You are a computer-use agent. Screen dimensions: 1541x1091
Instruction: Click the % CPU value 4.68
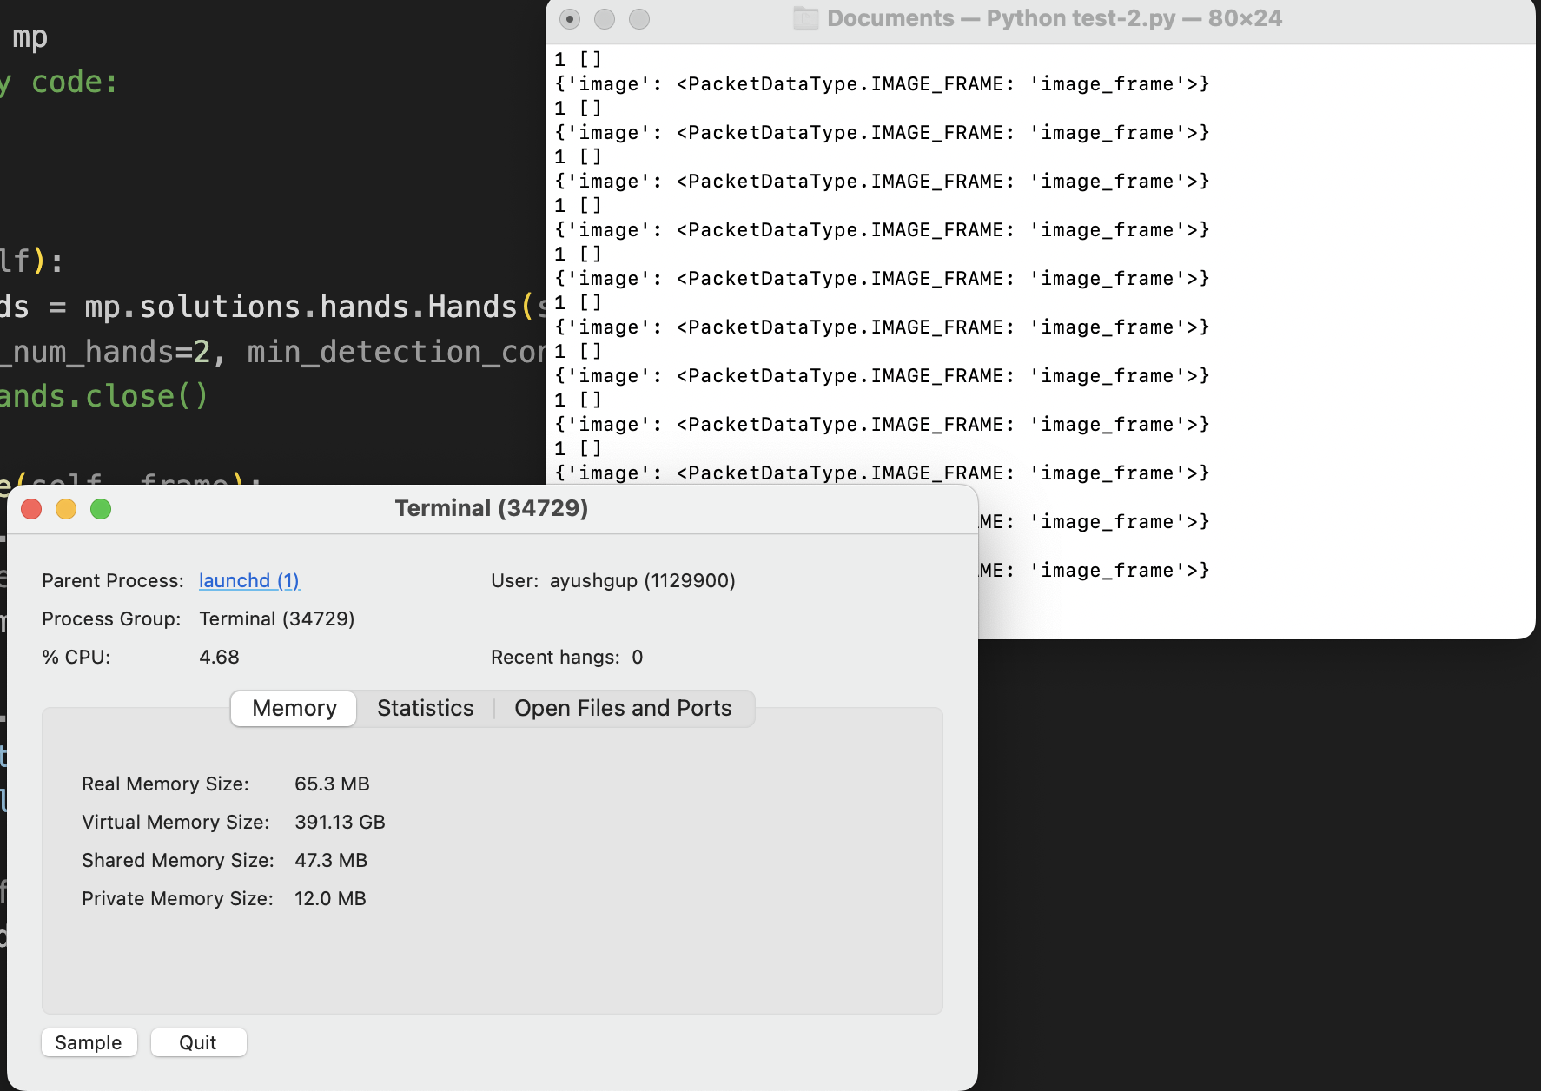[x=219, y=657]
